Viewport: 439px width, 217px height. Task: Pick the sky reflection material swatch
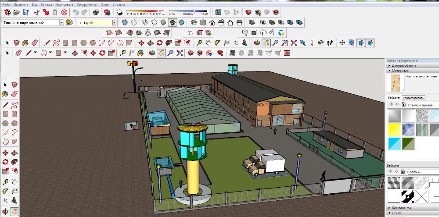point(408,130)
